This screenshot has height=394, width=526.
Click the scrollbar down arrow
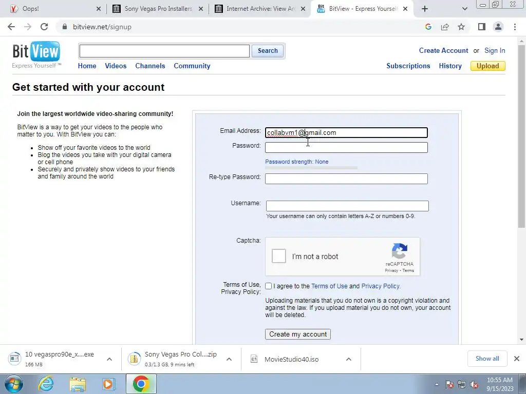click(x=522, y=340)
